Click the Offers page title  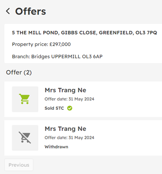[31, 11]
